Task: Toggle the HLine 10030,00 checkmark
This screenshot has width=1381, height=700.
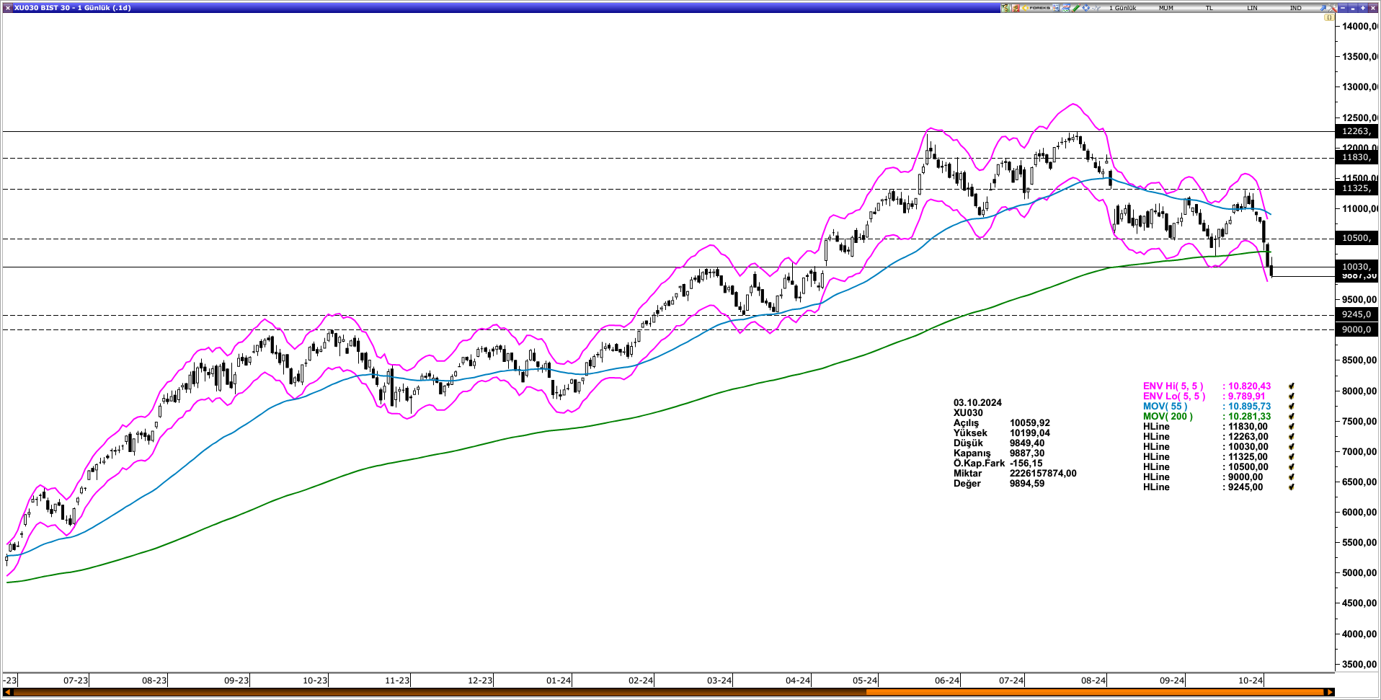Action: coord(1292,447)
